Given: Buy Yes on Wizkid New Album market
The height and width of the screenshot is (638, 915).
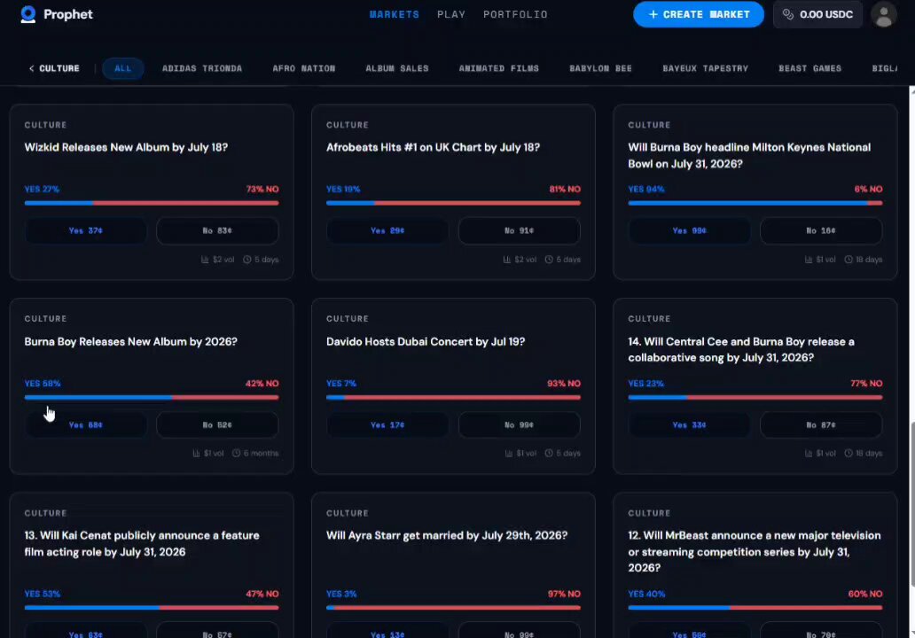Looking at the screenshot, I should (x=86, y=231).
